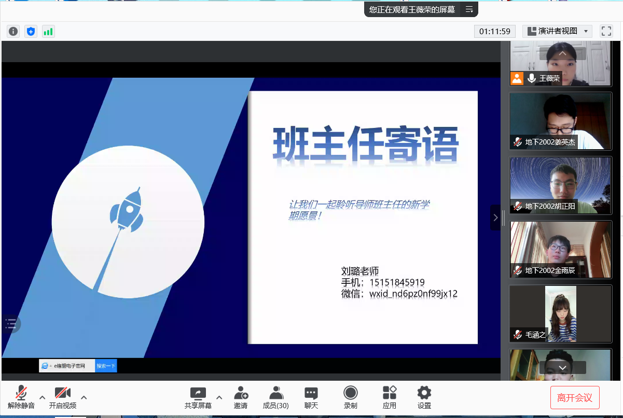Click Leave Meeting (离开会议) button

click(574, 397)
